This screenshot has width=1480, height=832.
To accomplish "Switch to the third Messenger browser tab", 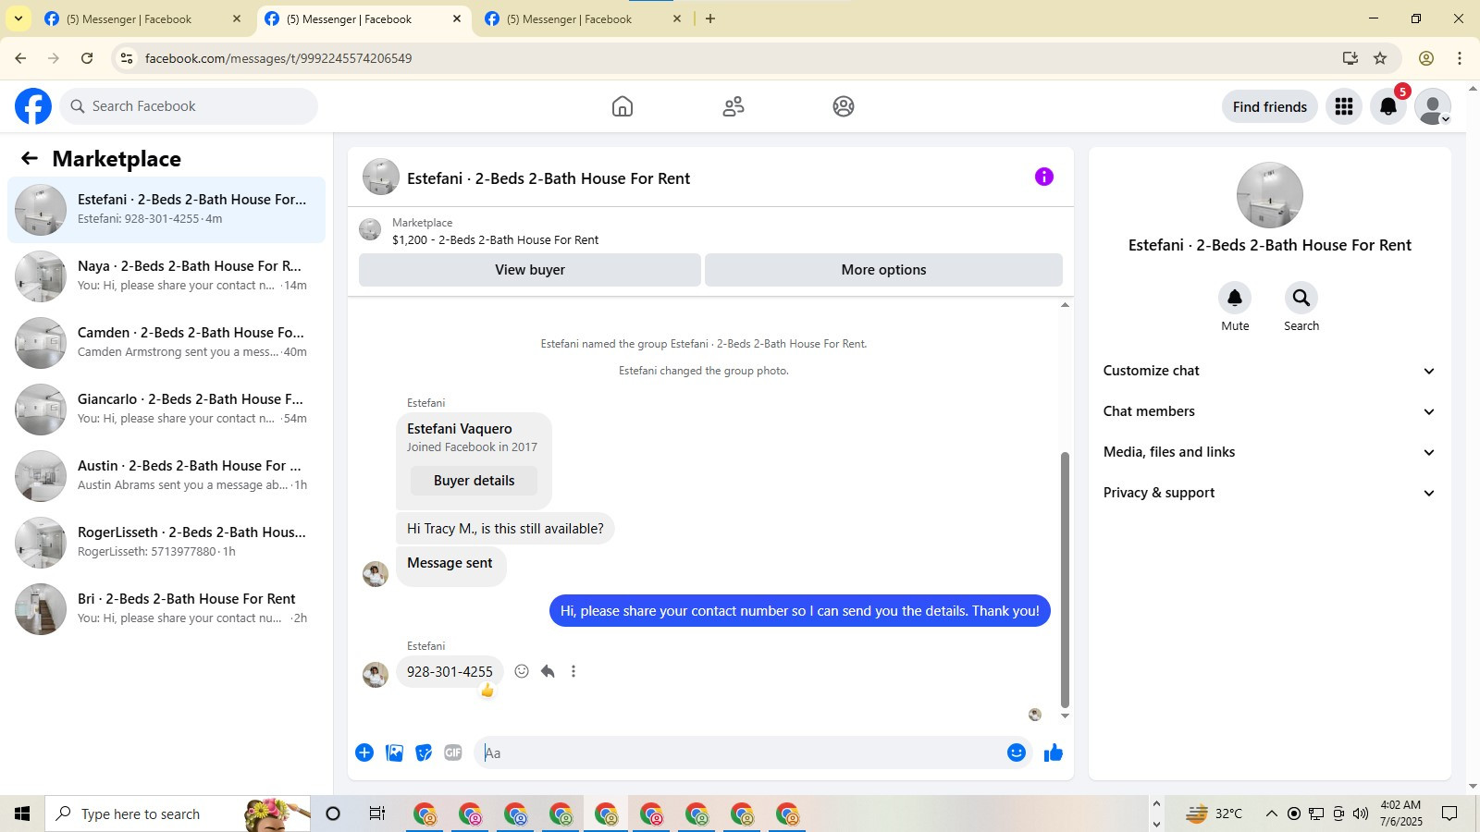I will pyautogui.click(x=584, y=18).
